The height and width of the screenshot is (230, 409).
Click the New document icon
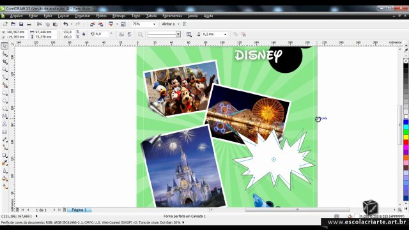(5, 24)
